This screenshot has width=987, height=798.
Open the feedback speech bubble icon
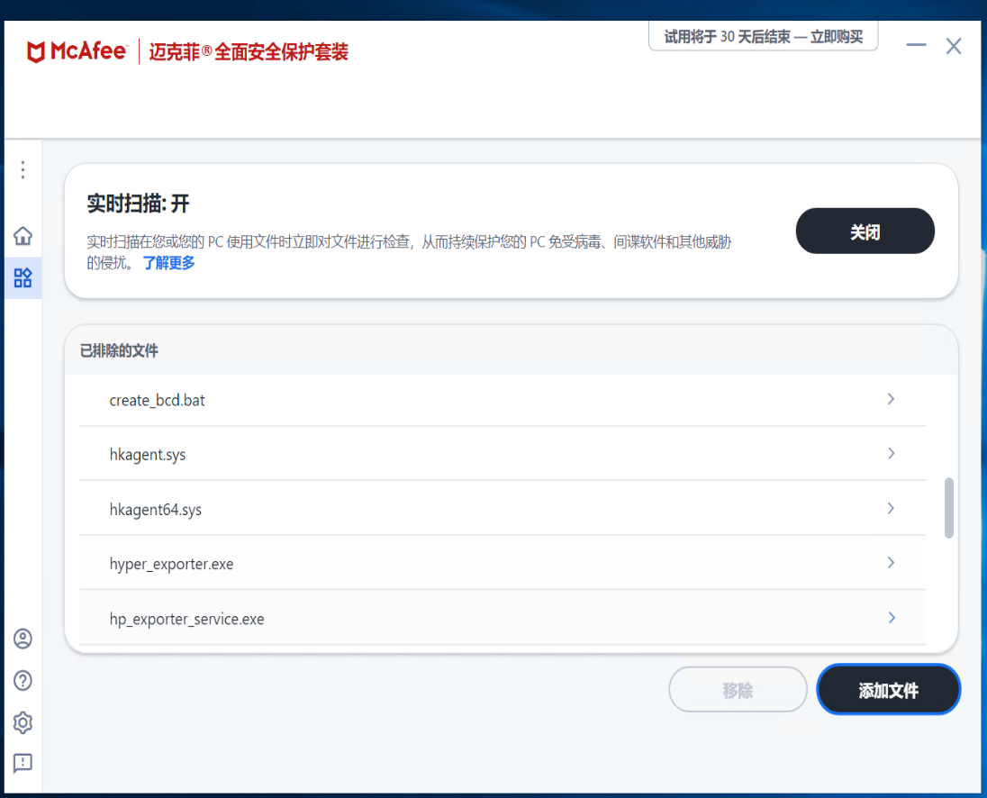(23, 764)
